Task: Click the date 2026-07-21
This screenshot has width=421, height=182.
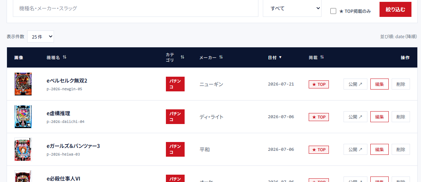Action: (x=281, y=84)
